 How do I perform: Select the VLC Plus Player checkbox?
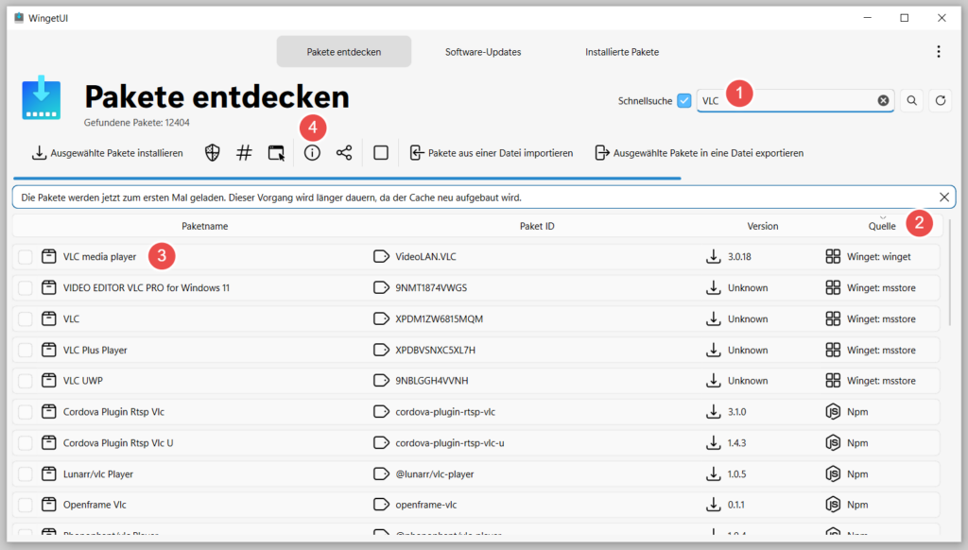click(x=26, y=350)
